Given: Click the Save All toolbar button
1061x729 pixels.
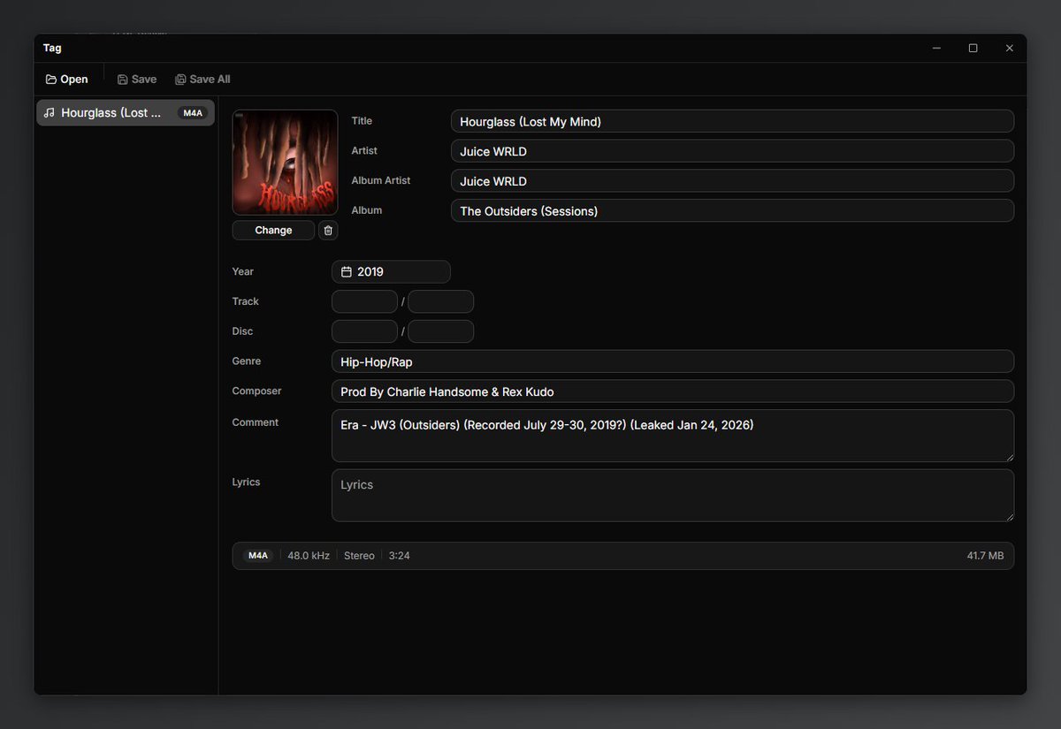Looking at the screenshot, I should pyautogui.click(x=203, y=80).
